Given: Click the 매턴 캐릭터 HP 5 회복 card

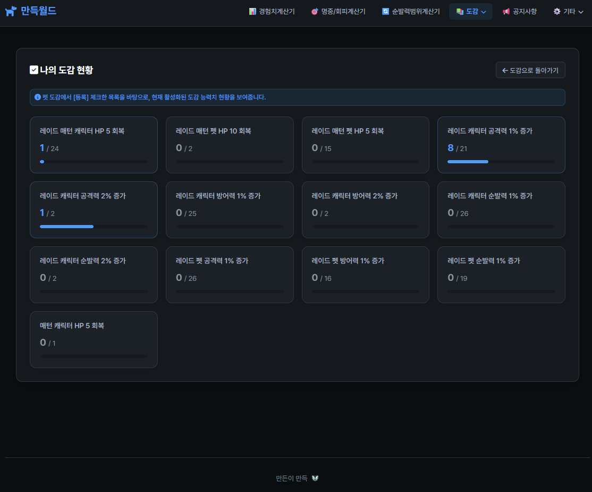Looking at the screenshot, I should (x=94, y=339).
